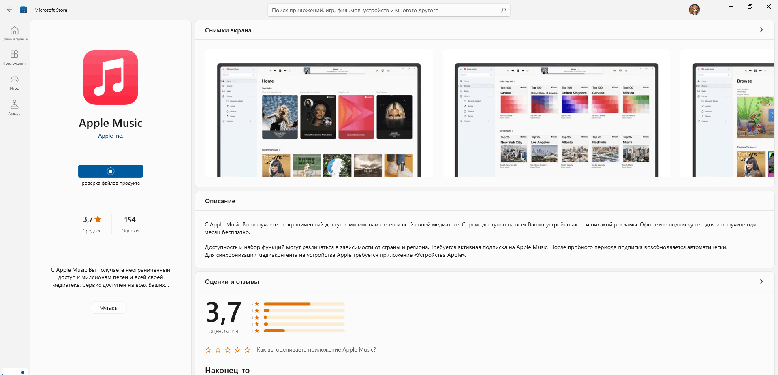778x375 pixels.
Task: Expand the screenshots section (Снимки экрана)
Action: coord(761,30)
